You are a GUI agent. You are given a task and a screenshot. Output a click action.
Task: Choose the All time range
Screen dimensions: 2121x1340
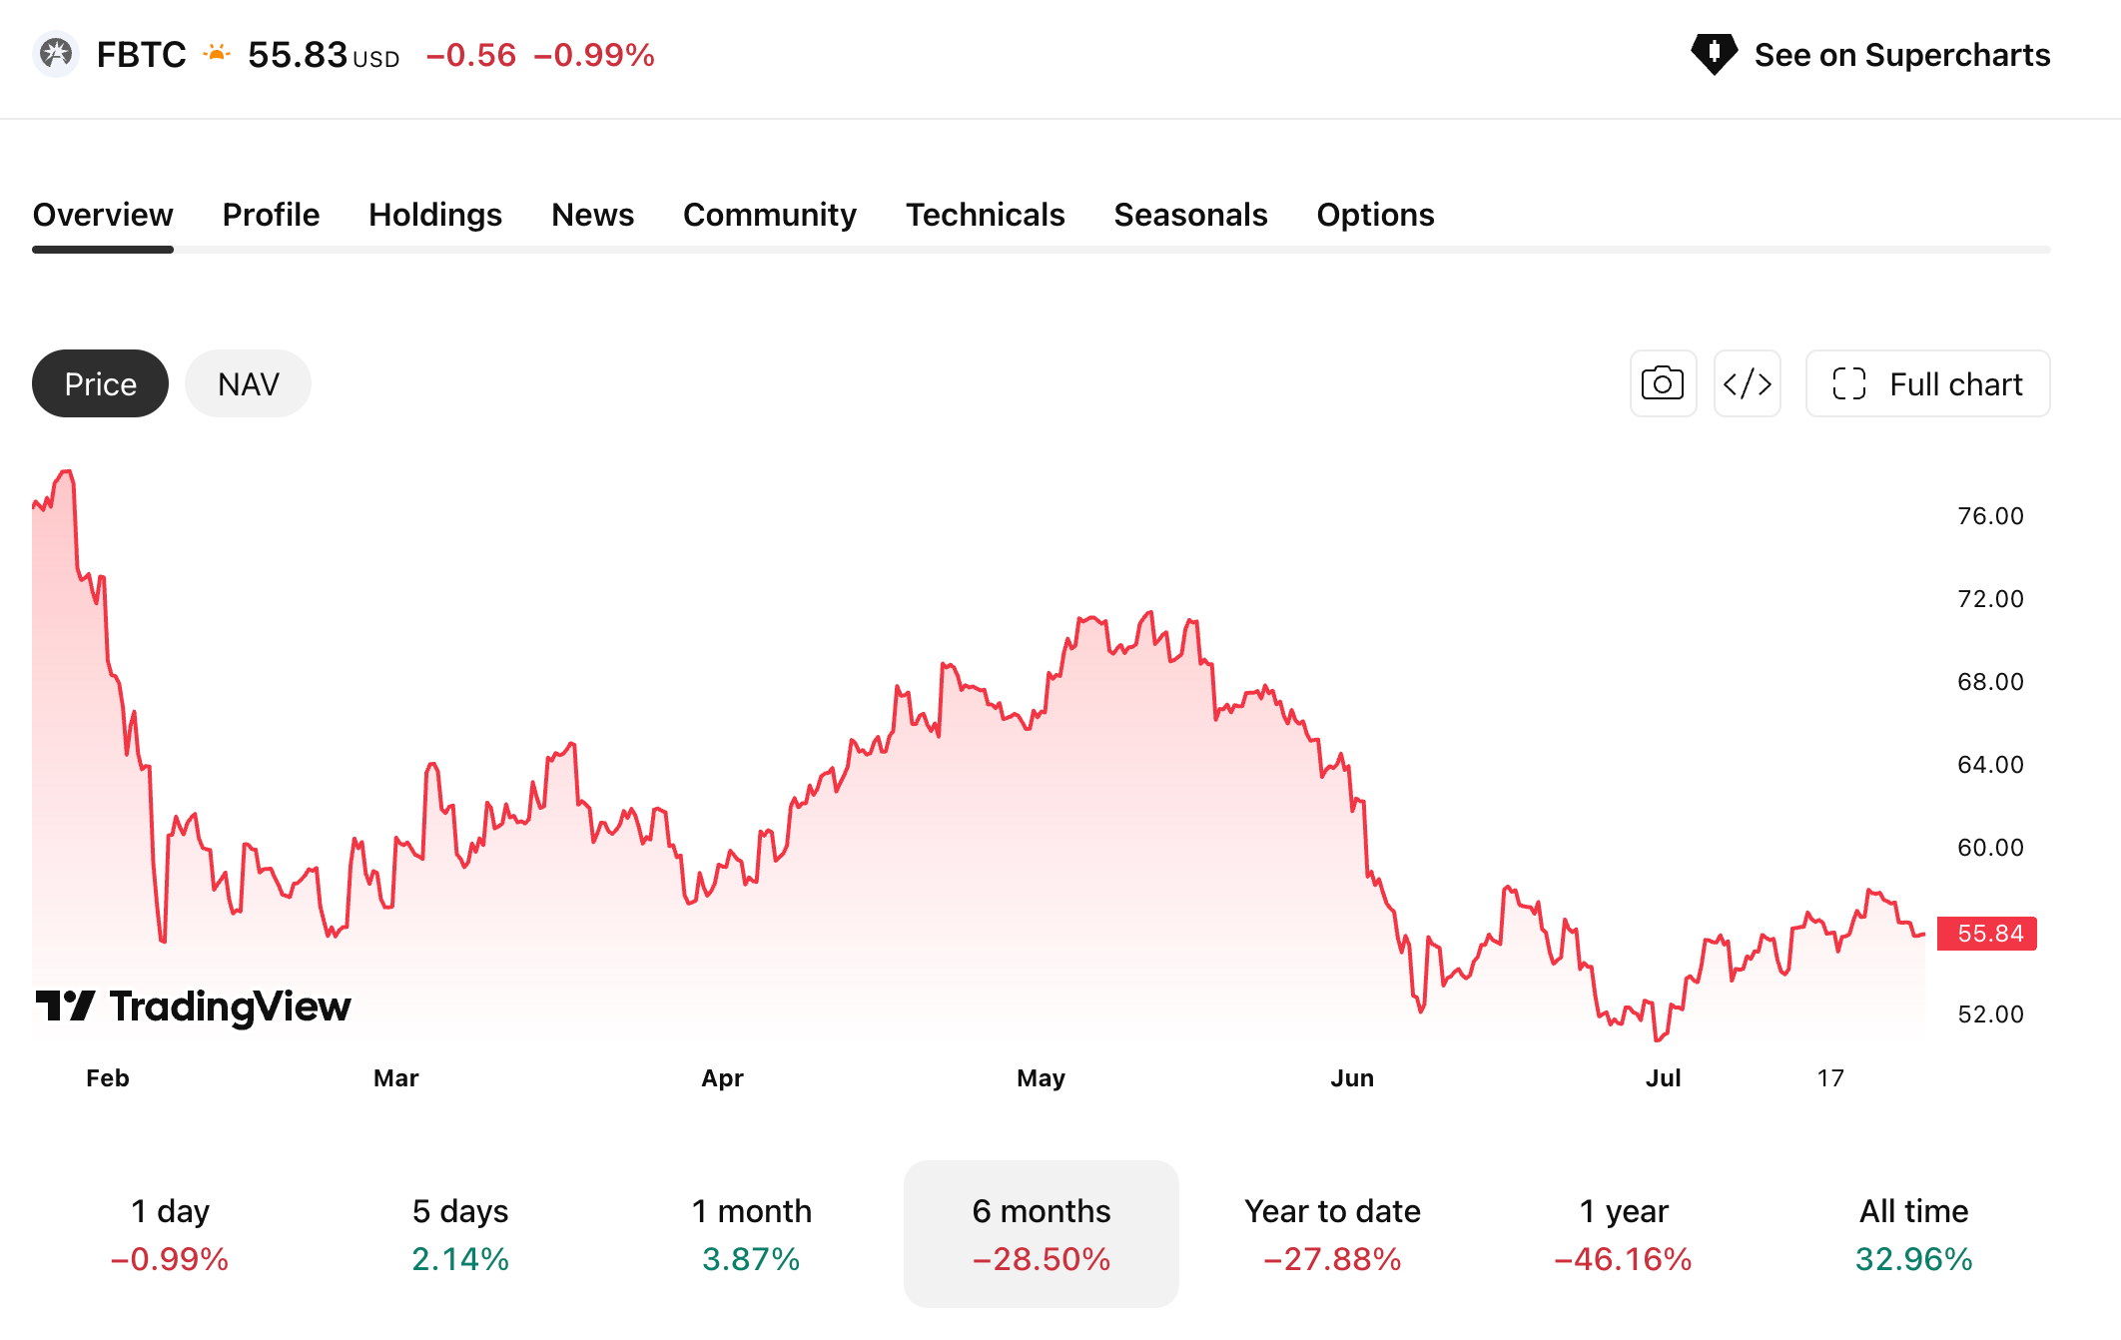click(x=1913, y=1234)
